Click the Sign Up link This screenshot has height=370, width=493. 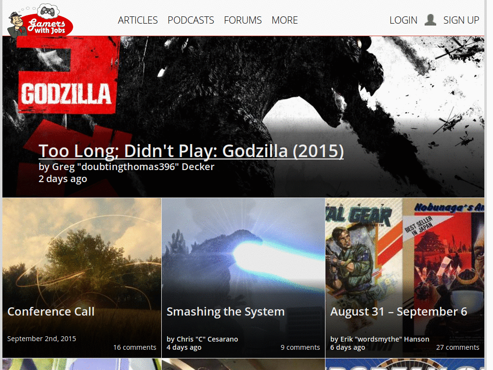[461, 20]
